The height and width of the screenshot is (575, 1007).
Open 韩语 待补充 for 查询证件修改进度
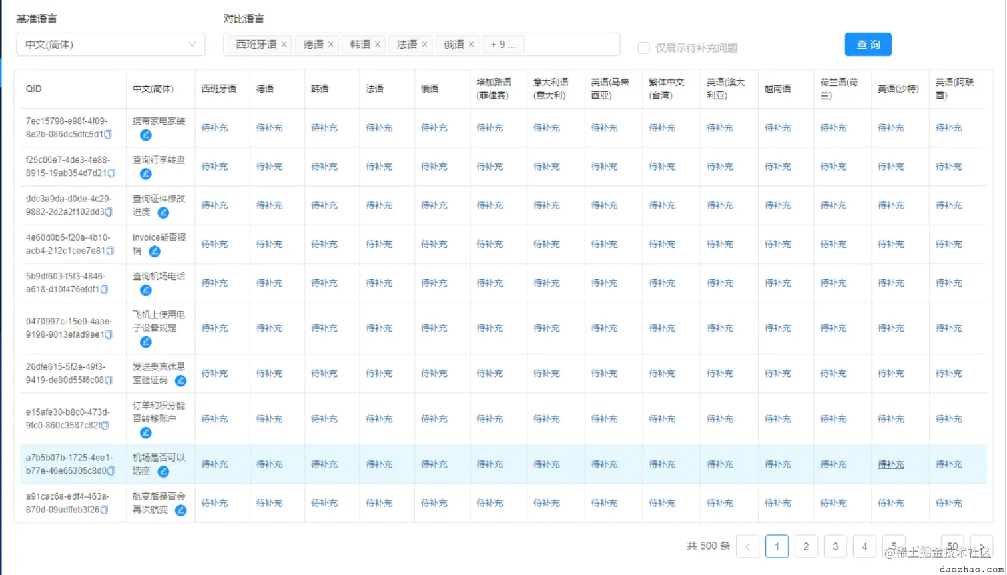(x=324, y=205)
